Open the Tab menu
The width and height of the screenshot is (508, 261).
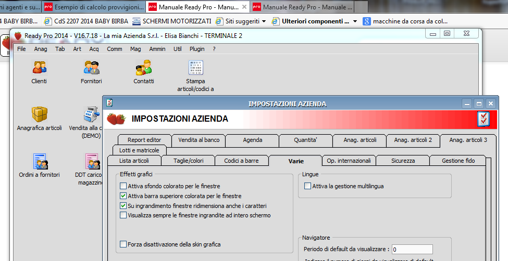[x=60, y=49]
